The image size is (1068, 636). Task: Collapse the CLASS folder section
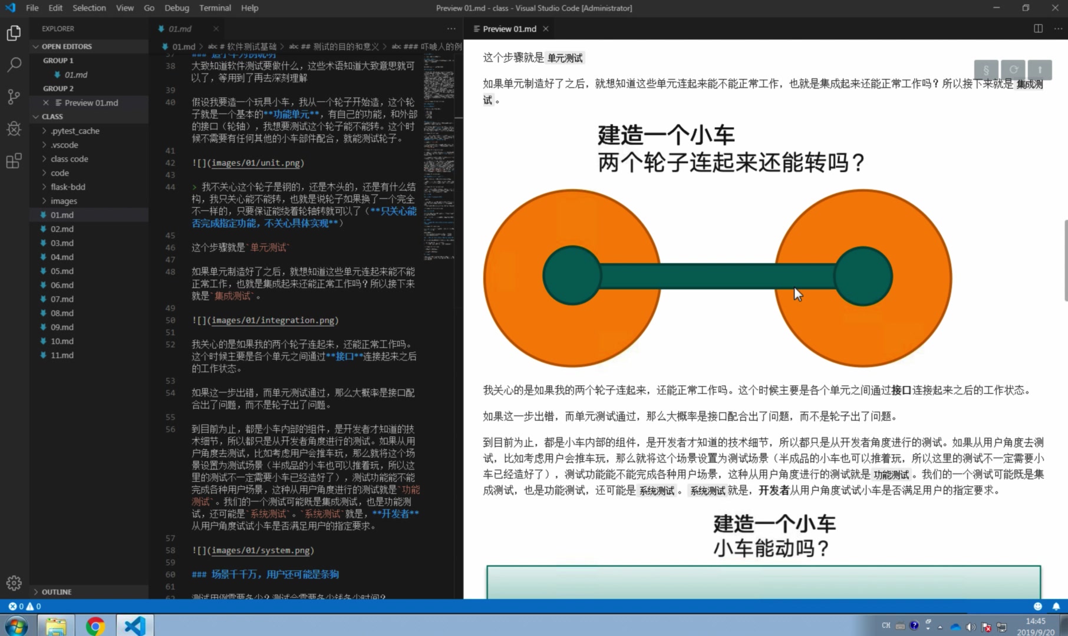coord(88,117)
